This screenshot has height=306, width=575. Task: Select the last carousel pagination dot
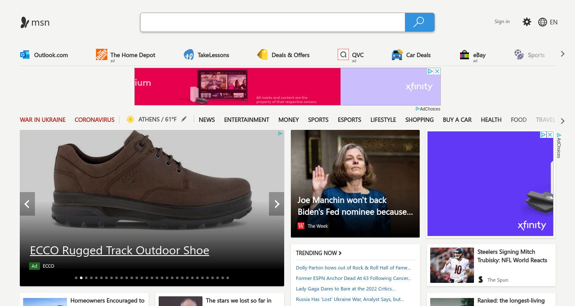coord(228,278)
